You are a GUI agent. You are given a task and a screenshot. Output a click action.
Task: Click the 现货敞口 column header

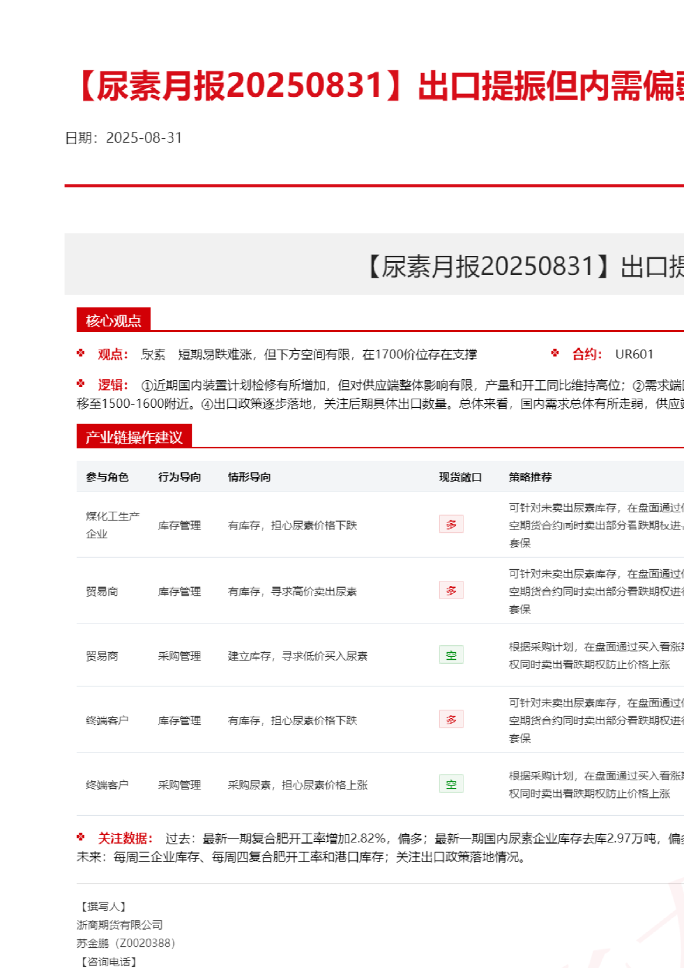click(x=460, y=477)
